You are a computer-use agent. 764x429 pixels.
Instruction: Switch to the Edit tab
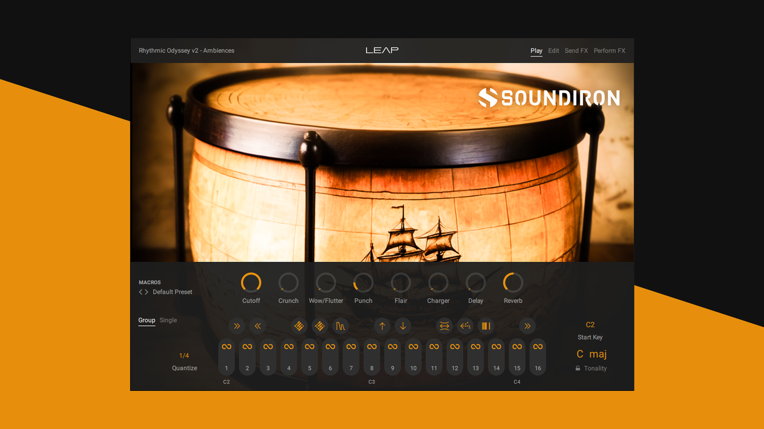pos(553,51)
